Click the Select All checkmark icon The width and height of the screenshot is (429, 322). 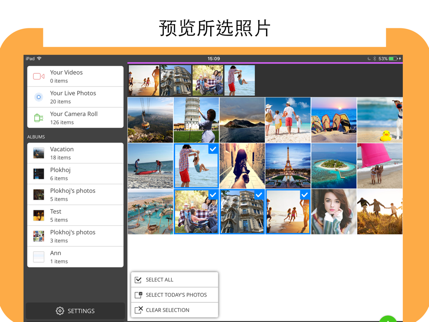(x=138, y=279)
